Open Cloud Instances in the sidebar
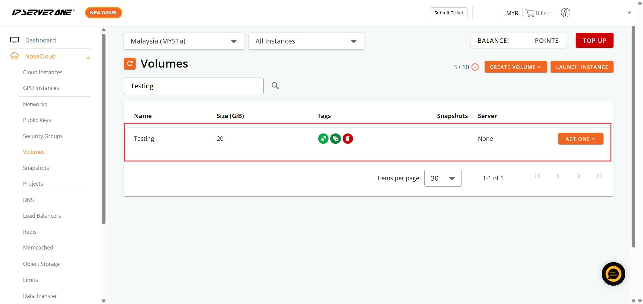The height and width of the screenshot is (304, 643). 43,72
